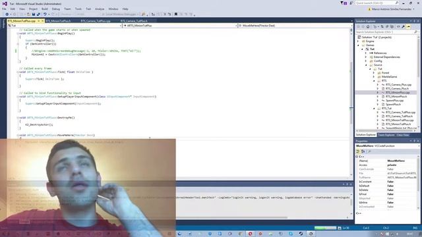Save the current file with toolbar Save icon
Viewport: 422px width, 237px height.
tap(34, 14)
